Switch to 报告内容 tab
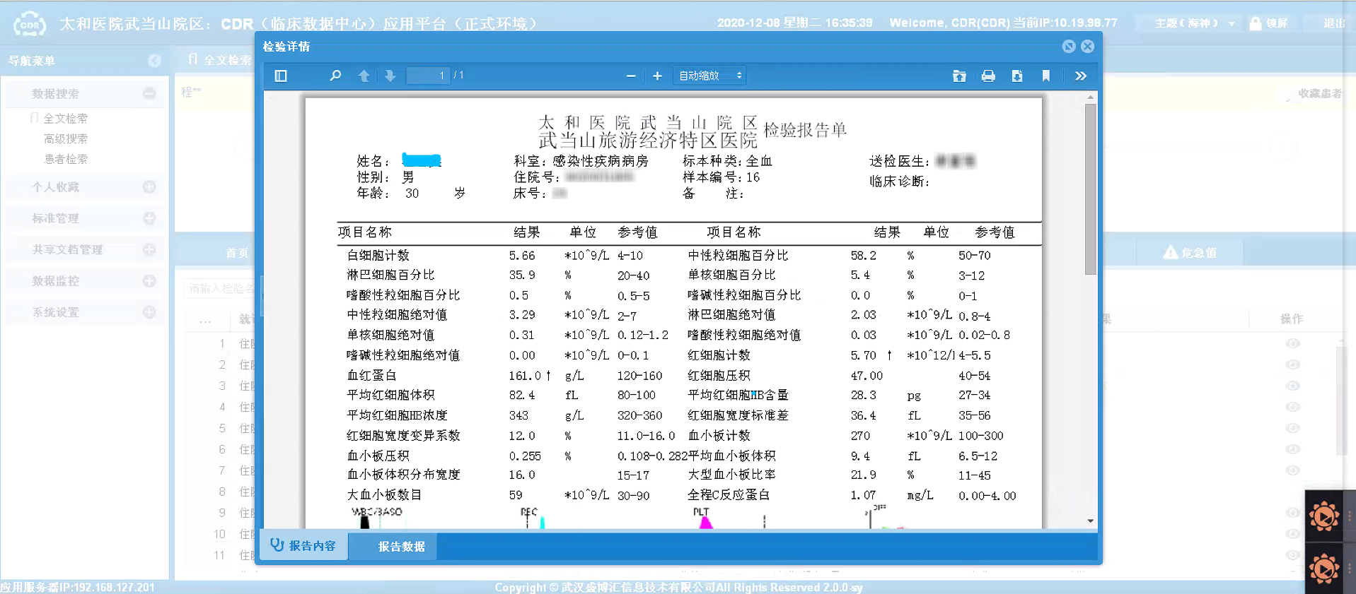 coord(304,545)
